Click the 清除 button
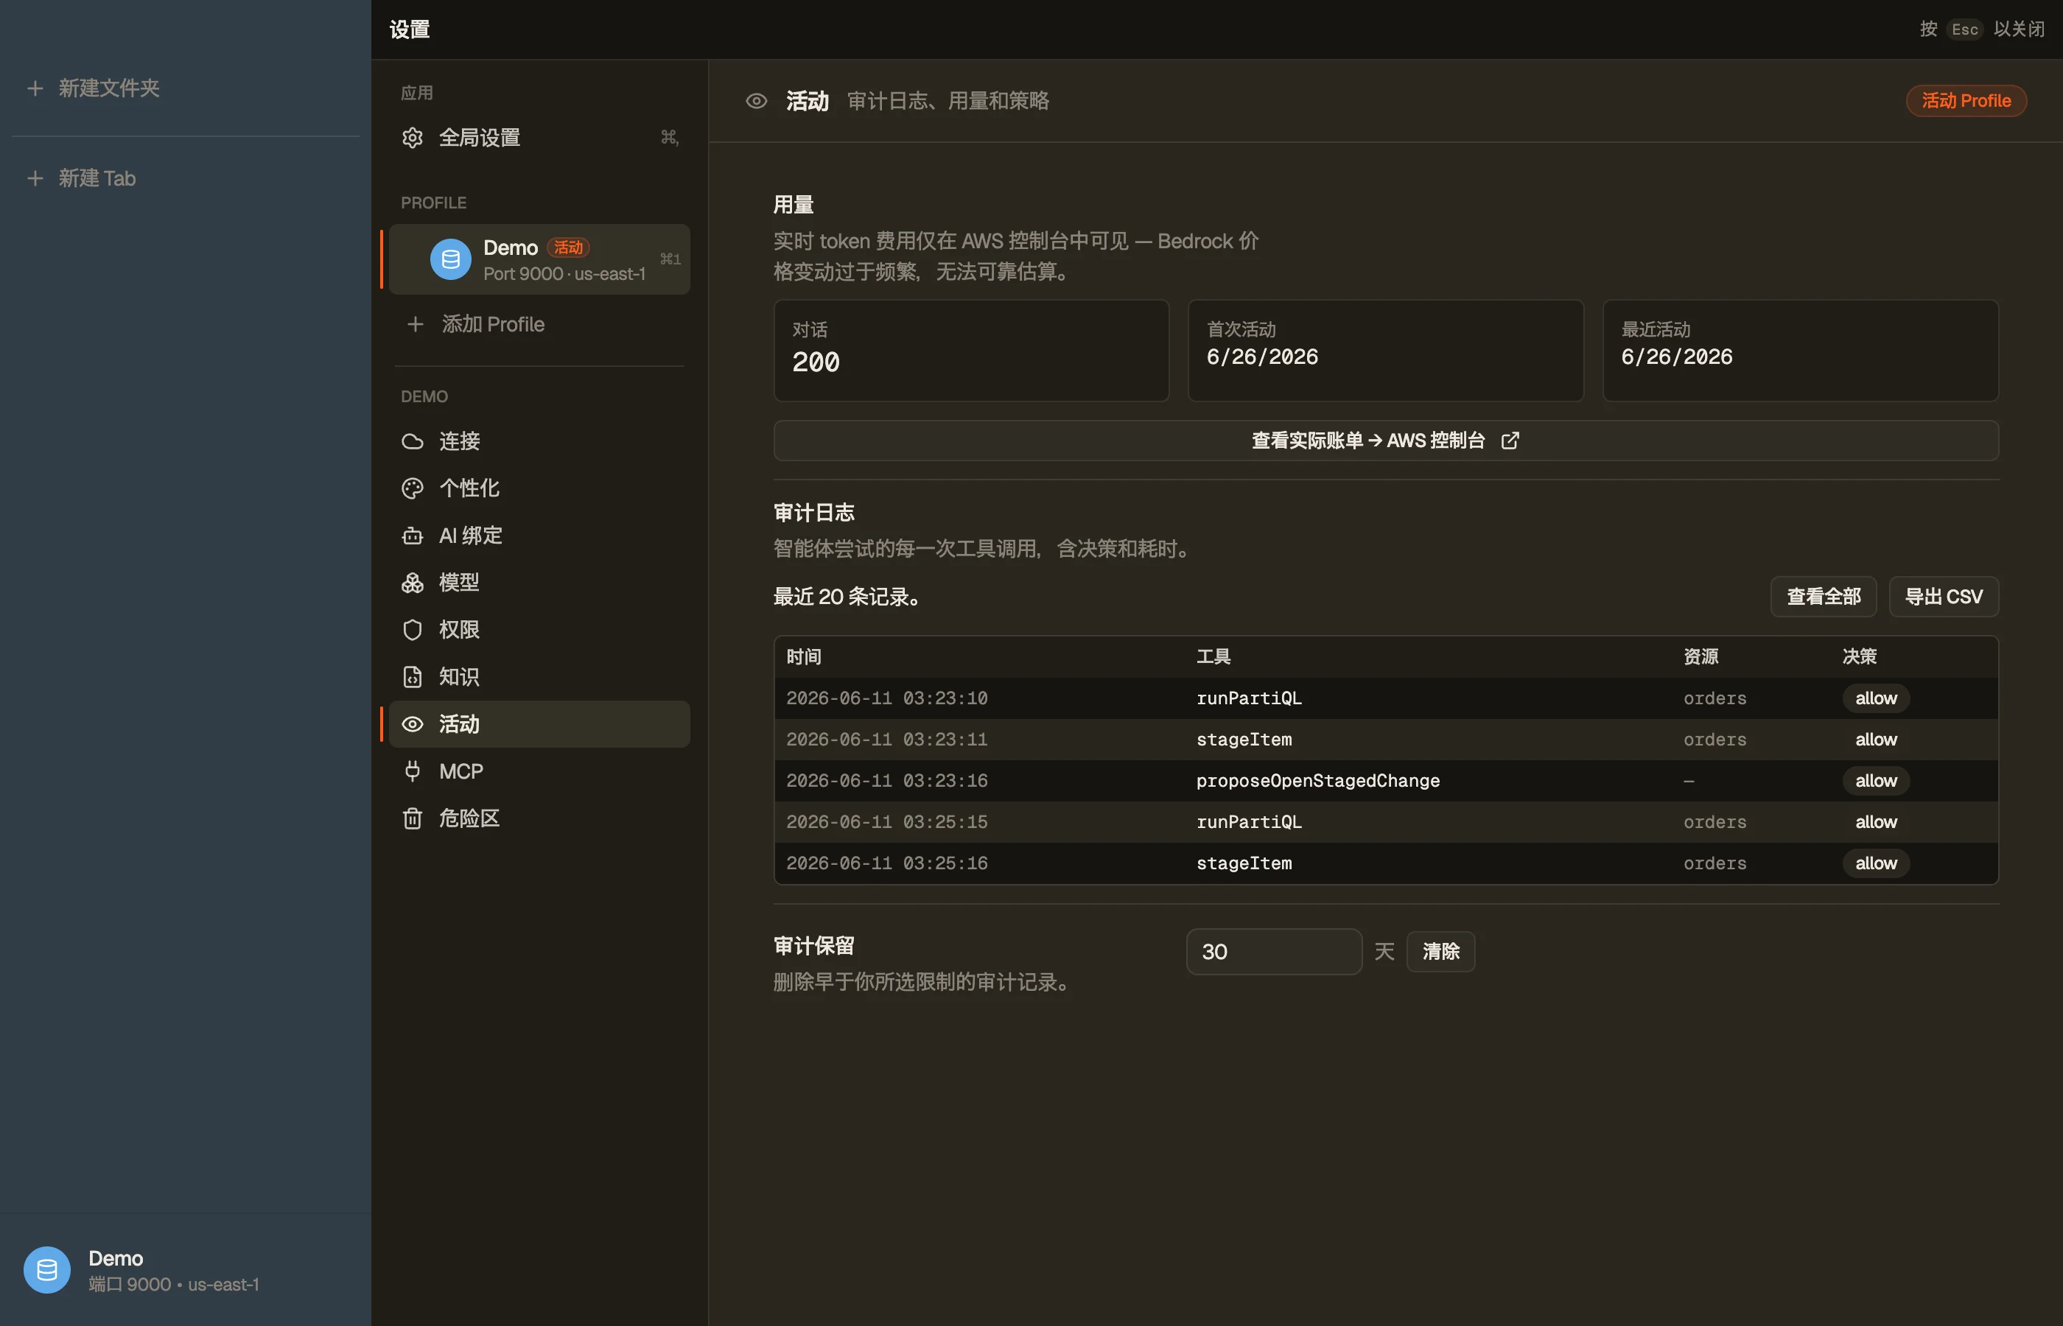2063x1326 pixels. 1440,952
